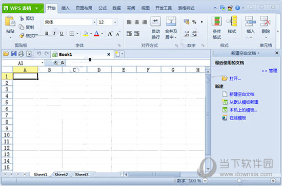Open the WPS 表格 application menu
Screen dimensions: 282x186
coord(23,8)
